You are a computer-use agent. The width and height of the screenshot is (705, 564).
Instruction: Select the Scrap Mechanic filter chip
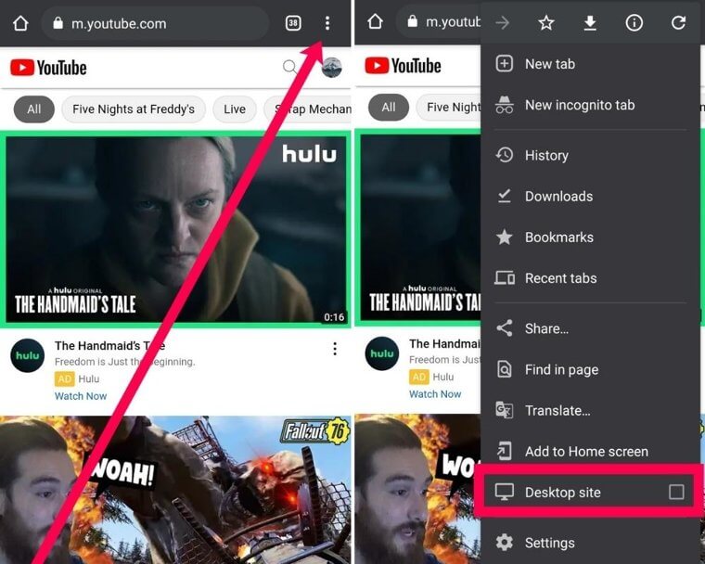click(x=308, y=109)
